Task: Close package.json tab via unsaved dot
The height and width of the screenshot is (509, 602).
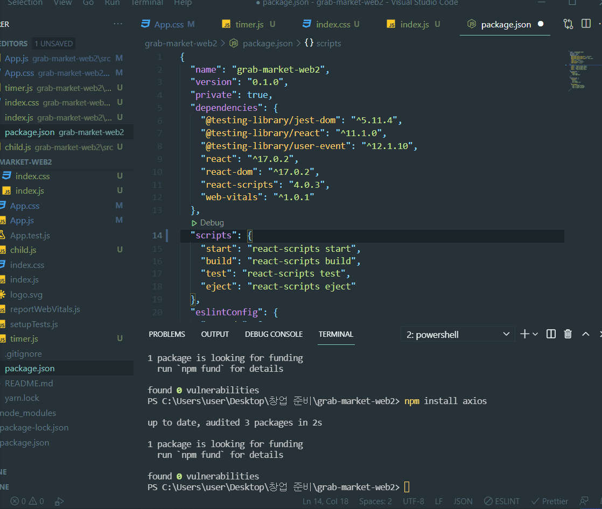Action: (541, 24)
